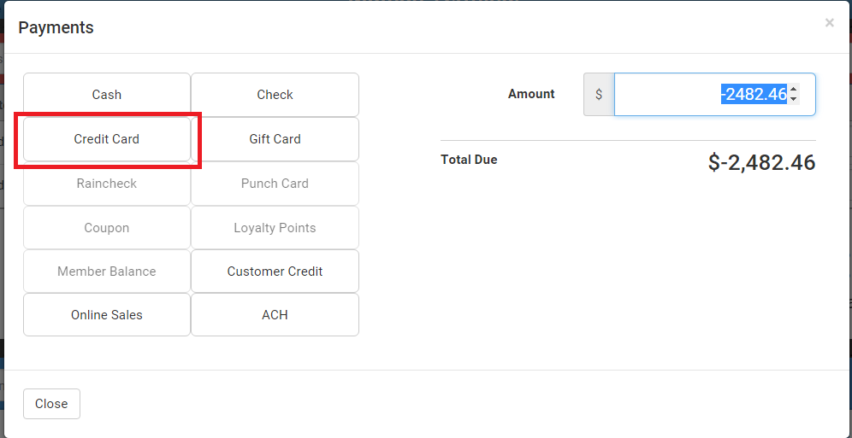Select Cash as payment method
Screen dimensions: 852x438
pos(107,95)
